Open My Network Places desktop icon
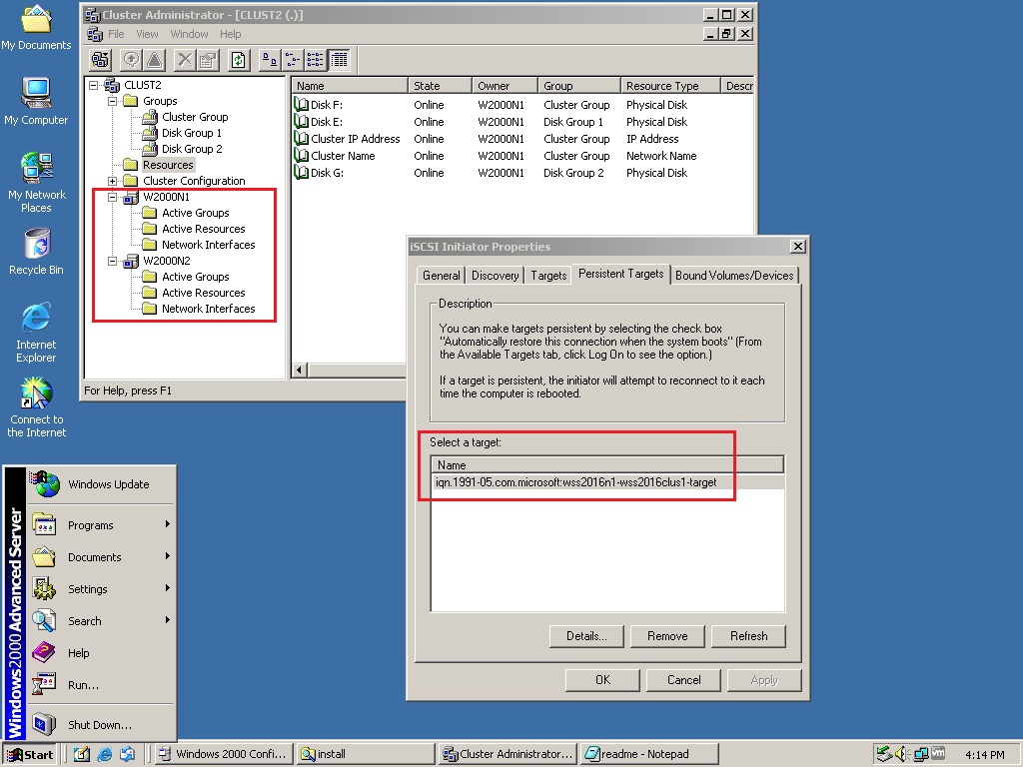This screenshot has height=767, width=1023. [36, 183]
